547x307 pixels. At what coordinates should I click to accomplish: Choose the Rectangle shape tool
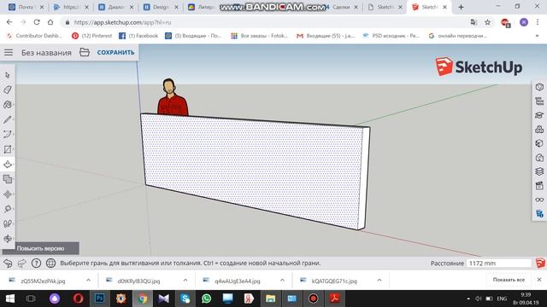coord(8,149)
